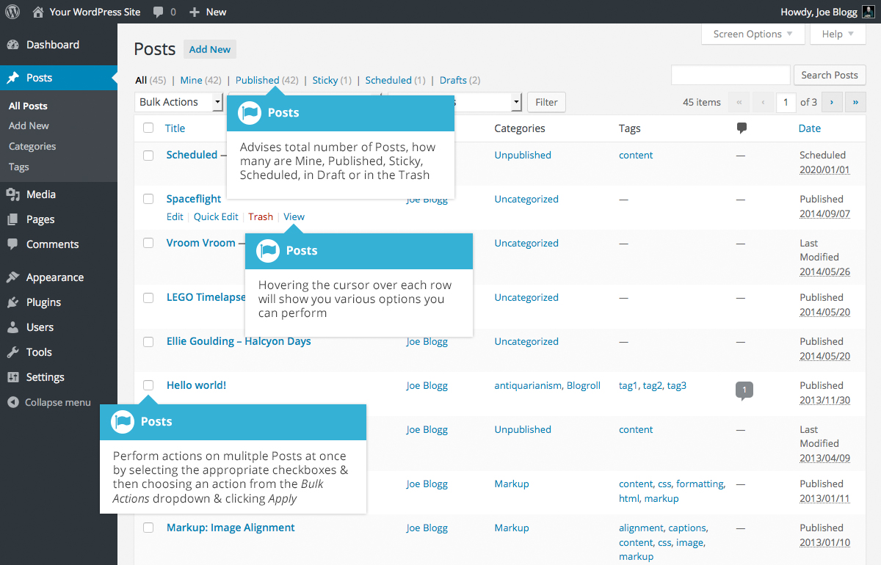The image size is (881, 565).
Task: Click Edit under Spaceflight
Action: pos(175,216)
